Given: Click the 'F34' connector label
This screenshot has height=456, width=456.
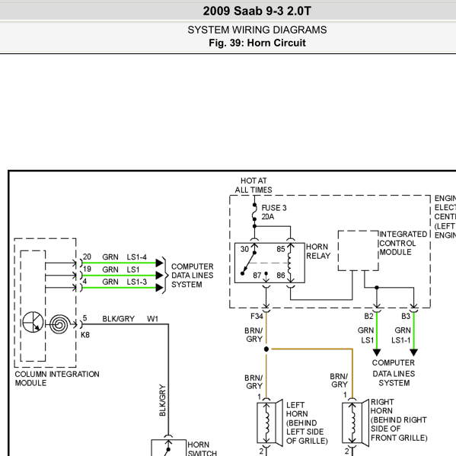Looking at the screenshot, I should click(x=257, y=316).
